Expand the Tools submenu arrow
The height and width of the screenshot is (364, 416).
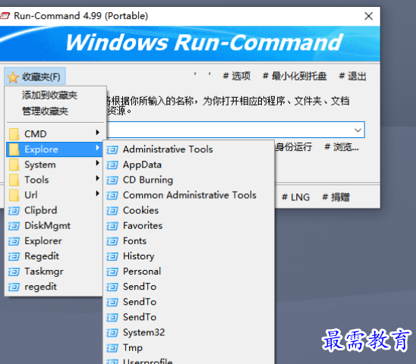(x=98, y=178)
